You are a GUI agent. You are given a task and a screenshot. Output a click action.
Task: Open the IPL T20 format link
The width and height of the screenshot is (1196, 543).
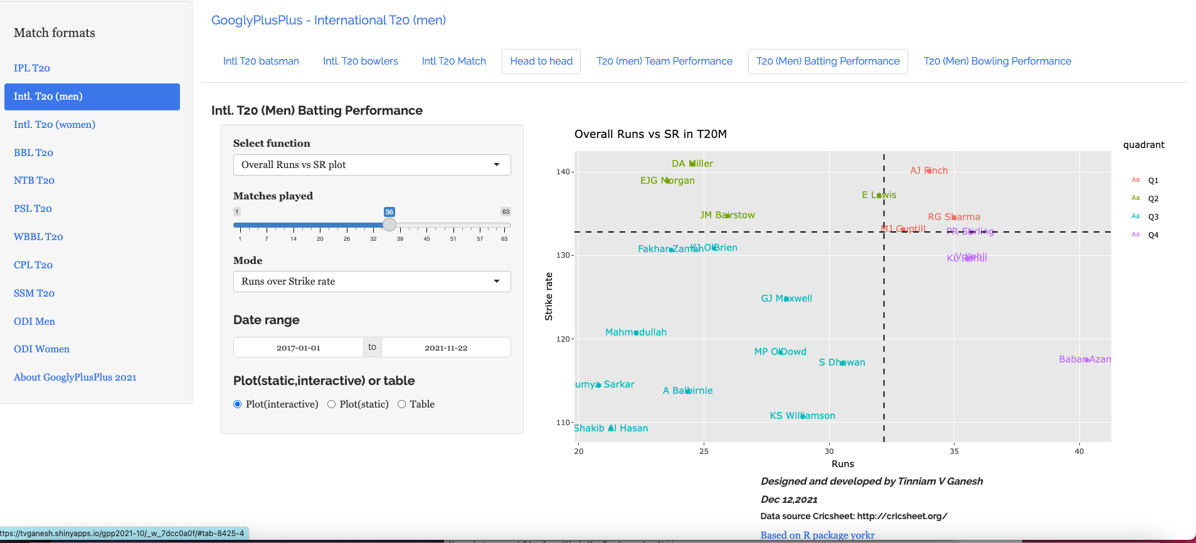[32, 68]
